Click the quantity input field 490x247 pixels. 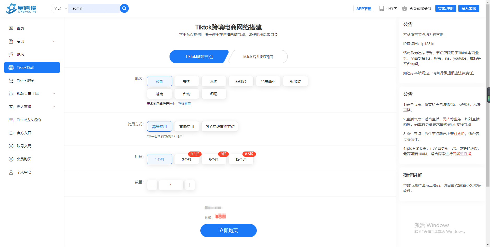[171, 185]
